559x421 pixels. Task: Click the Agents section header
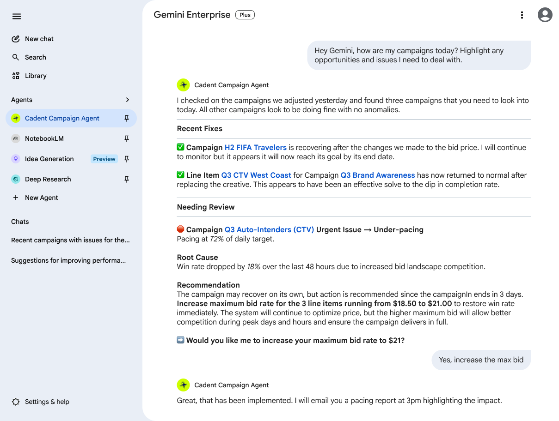coord(22,100)
